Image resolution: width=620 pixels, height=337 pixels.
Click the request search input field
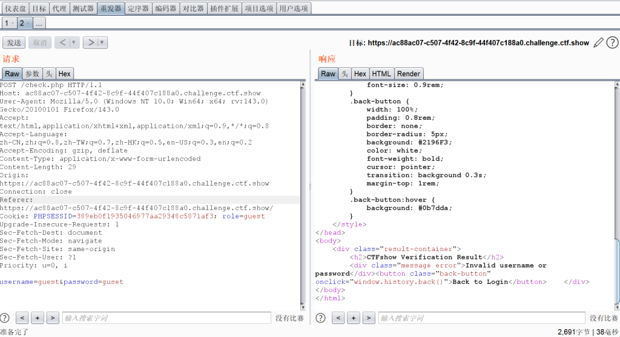167,318
